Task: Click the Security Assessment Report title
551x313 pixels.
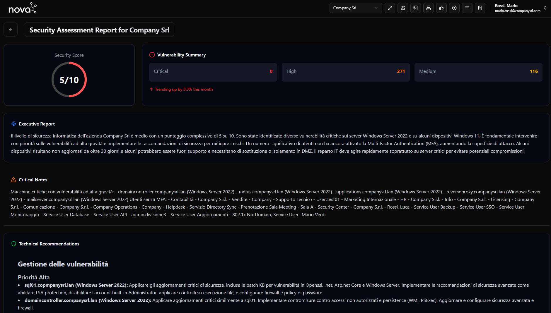Action: 99,30
